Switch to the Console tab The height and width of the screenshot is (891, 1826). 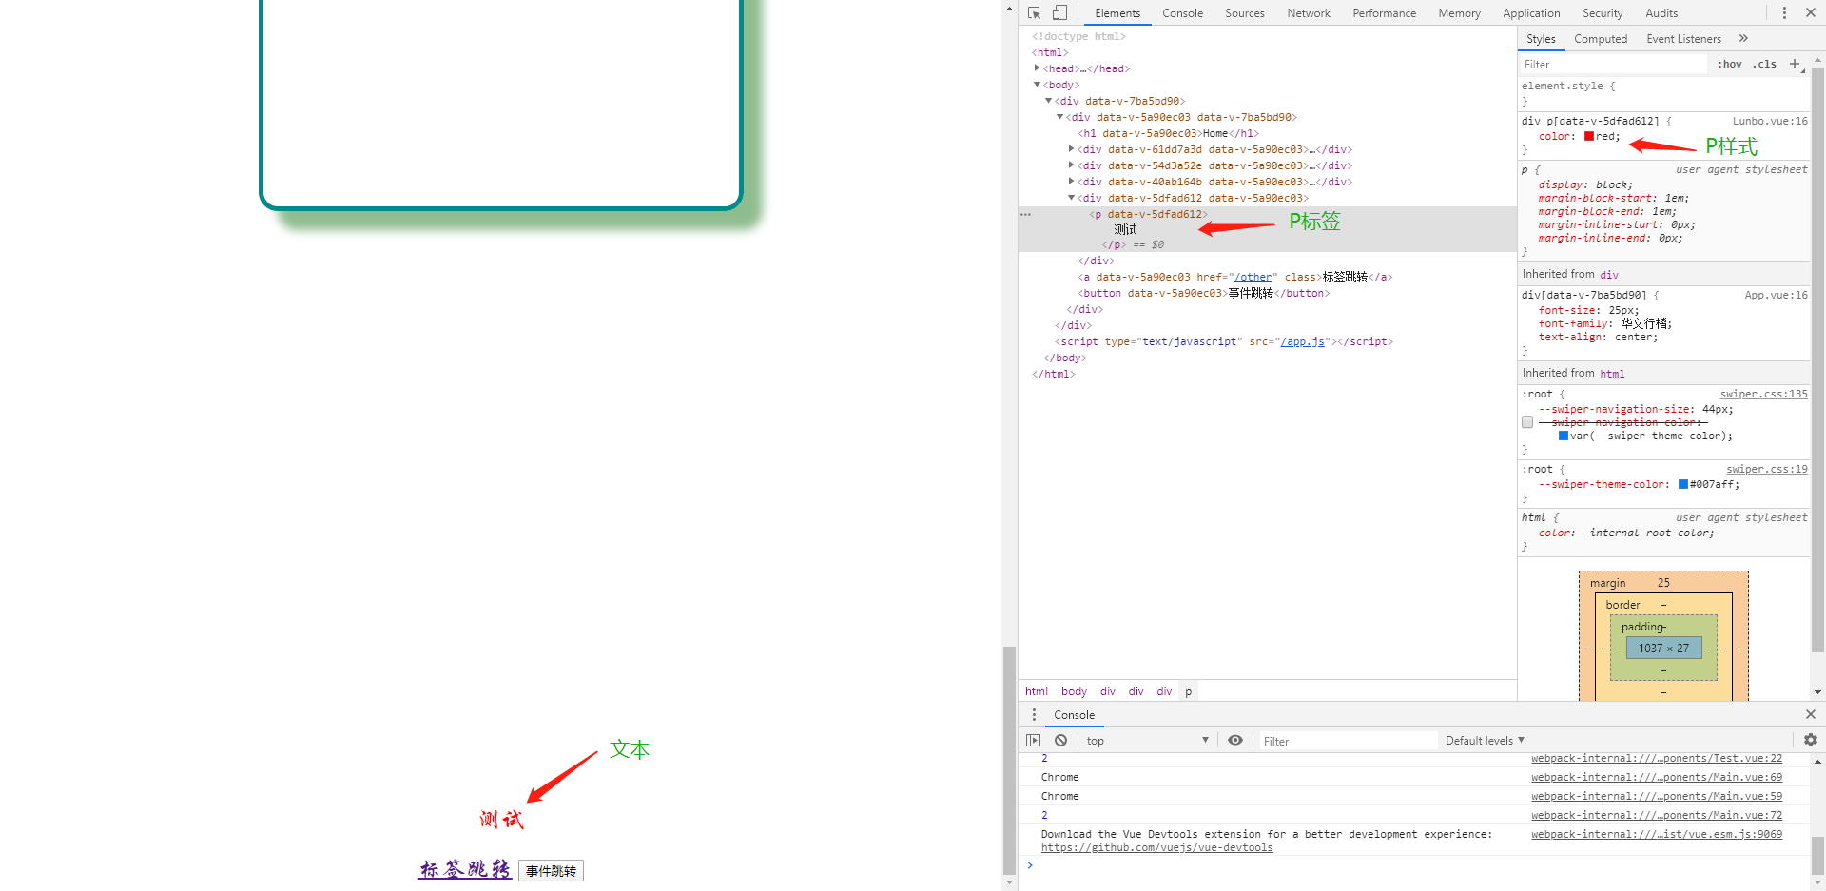(1182, 13)
